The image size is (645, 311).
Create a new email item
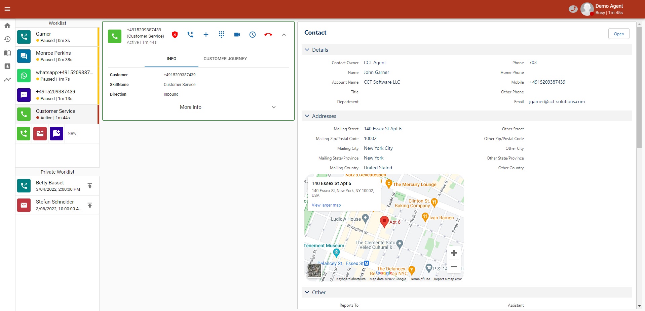click(40, 134)
